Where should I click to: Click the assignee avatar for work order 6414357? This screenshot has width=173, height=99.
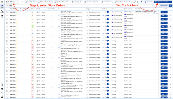pos(87,30)
